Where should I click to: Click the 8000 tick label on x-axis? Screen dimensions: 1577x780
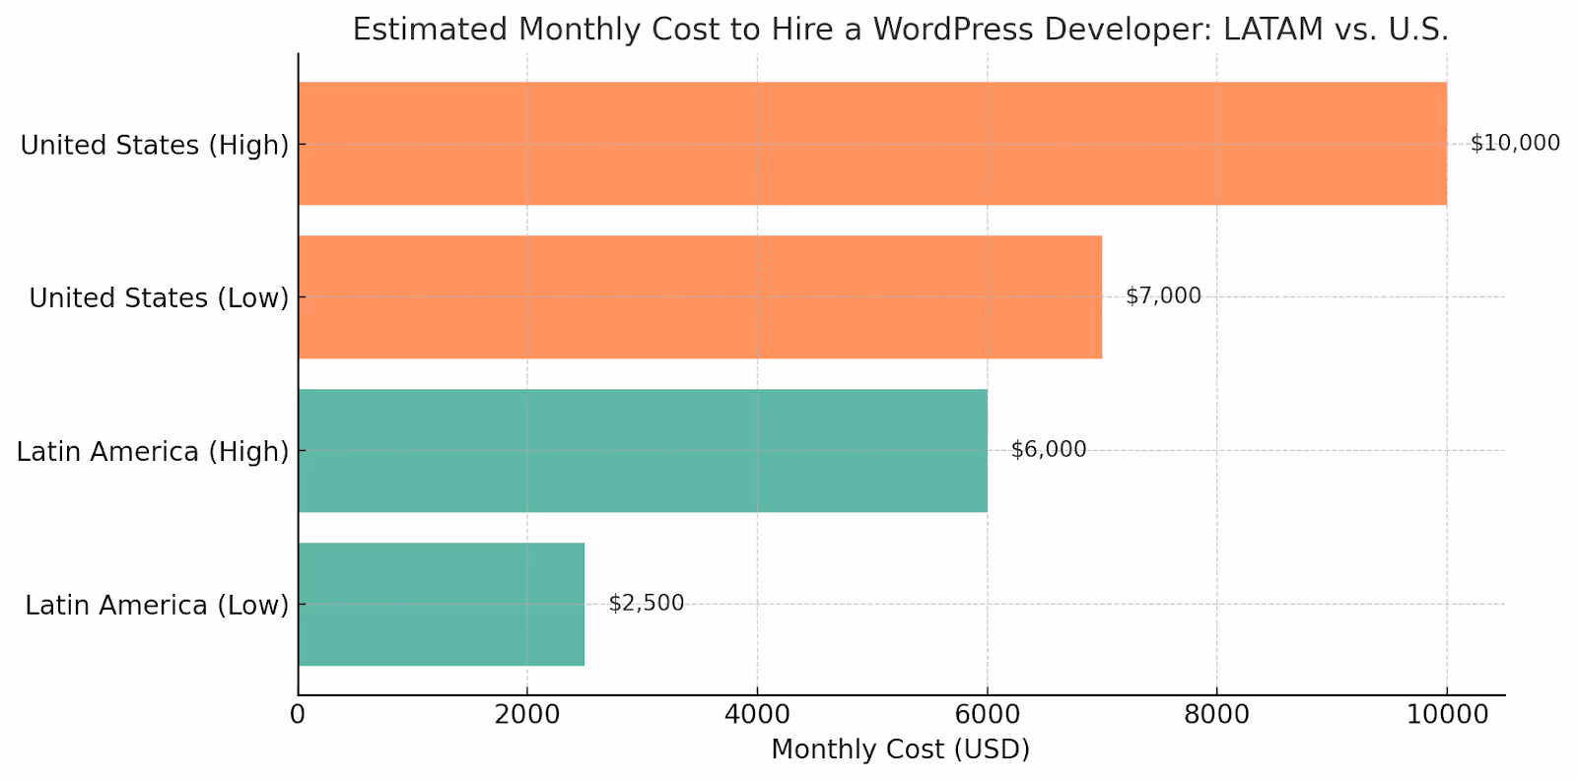(1216, 714)
